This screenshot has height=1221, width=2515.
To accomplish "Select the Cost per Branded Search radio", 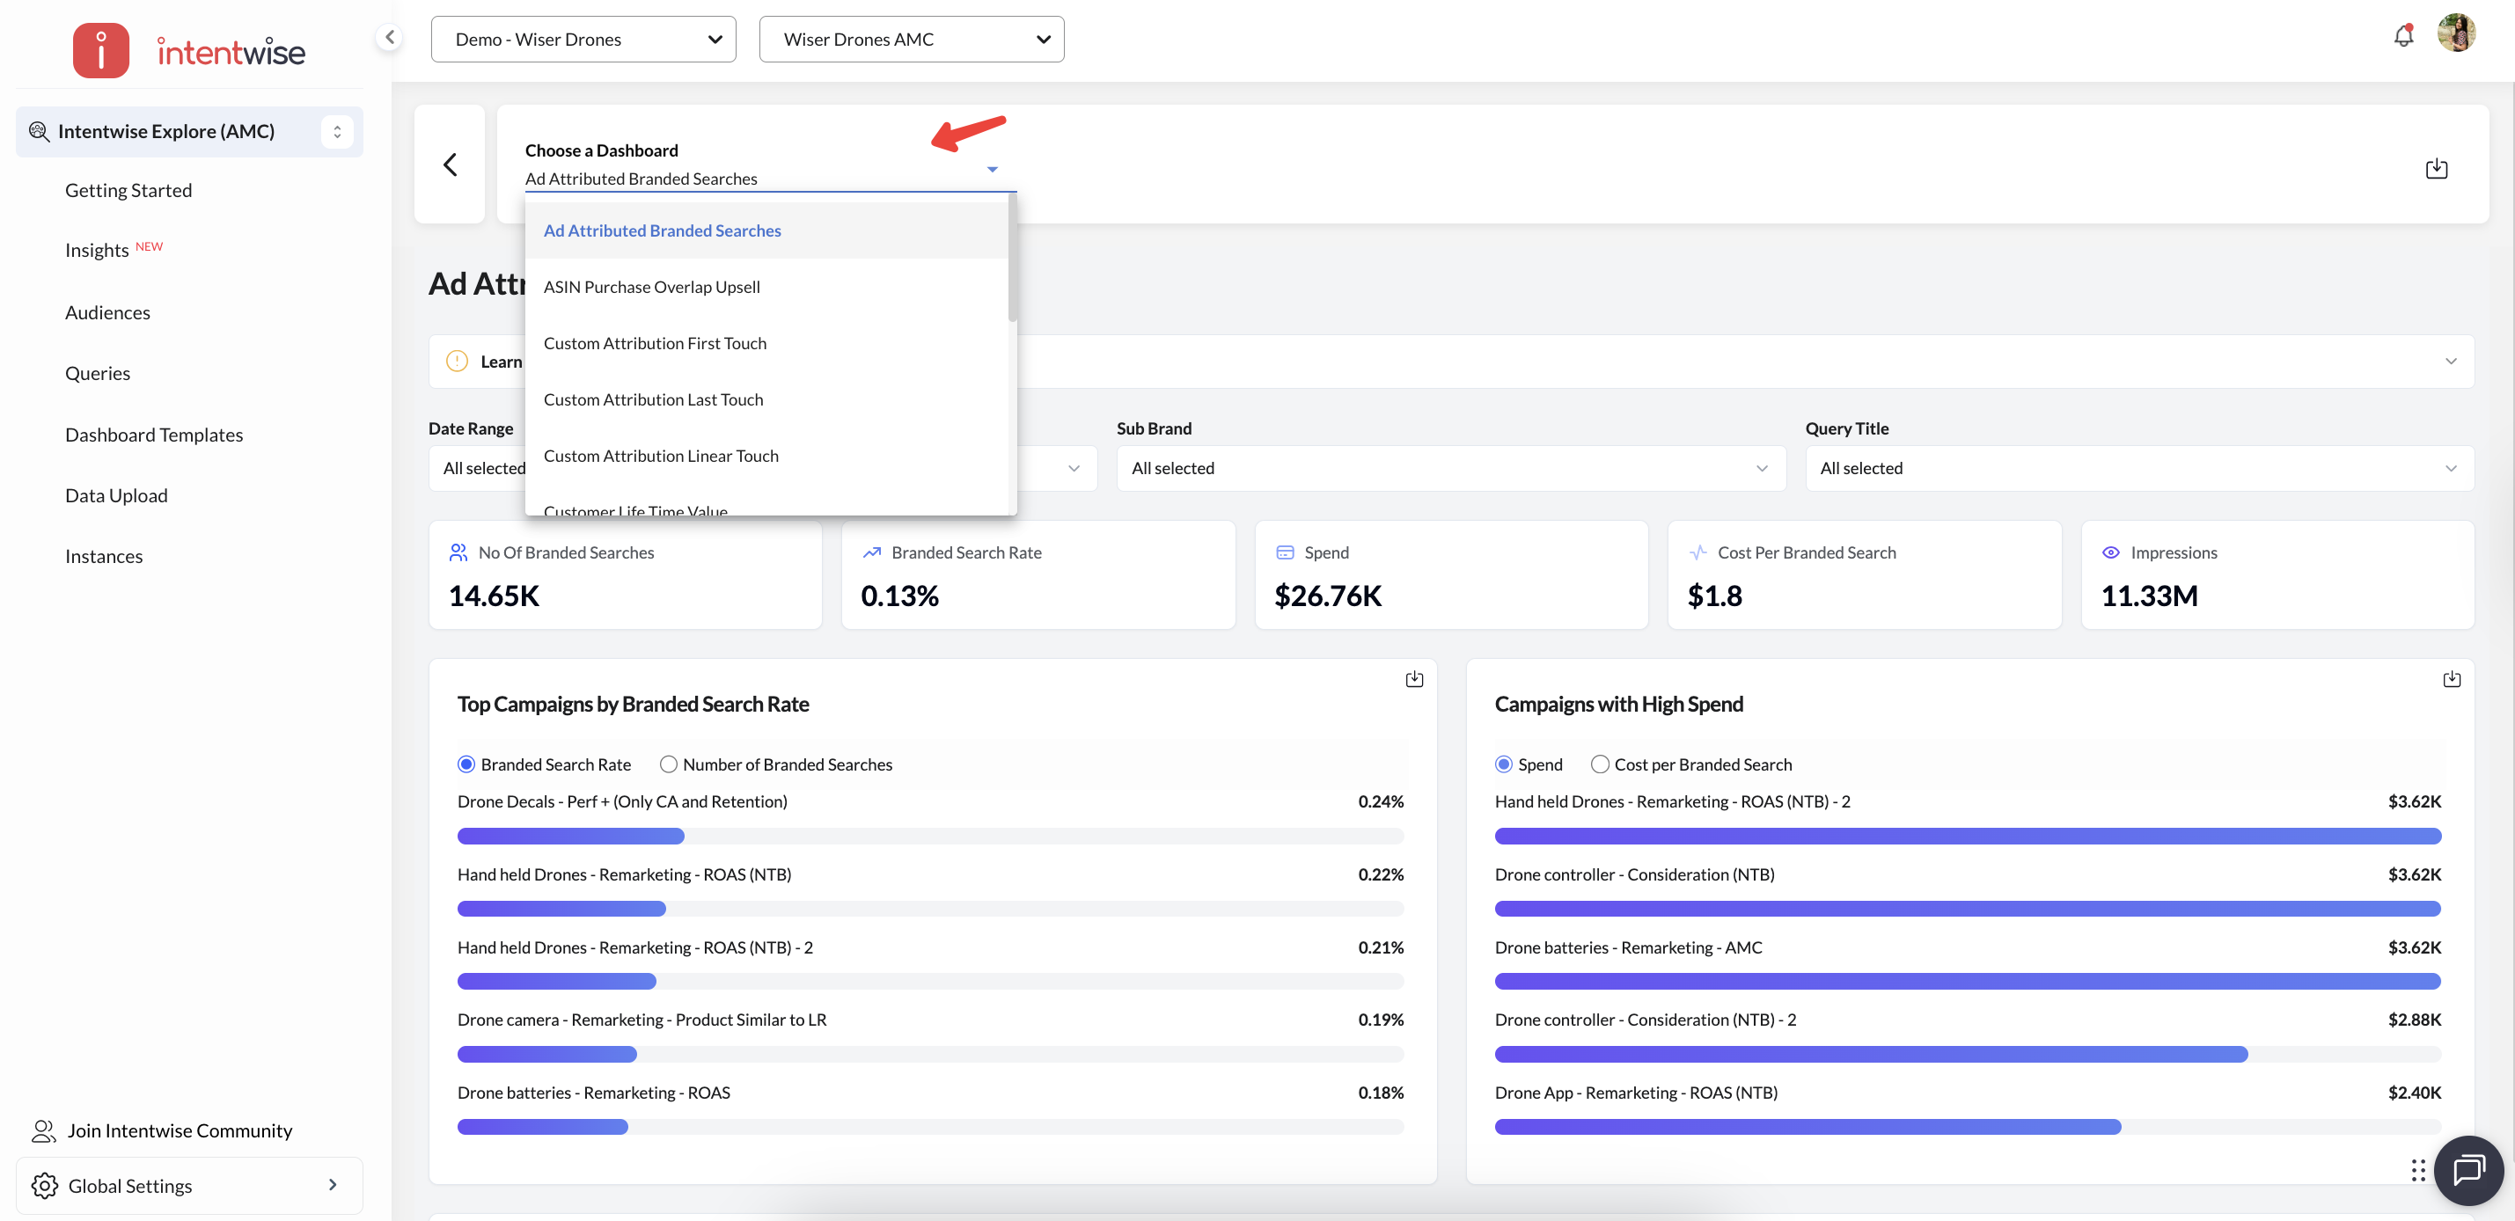I will (1599, 764).
